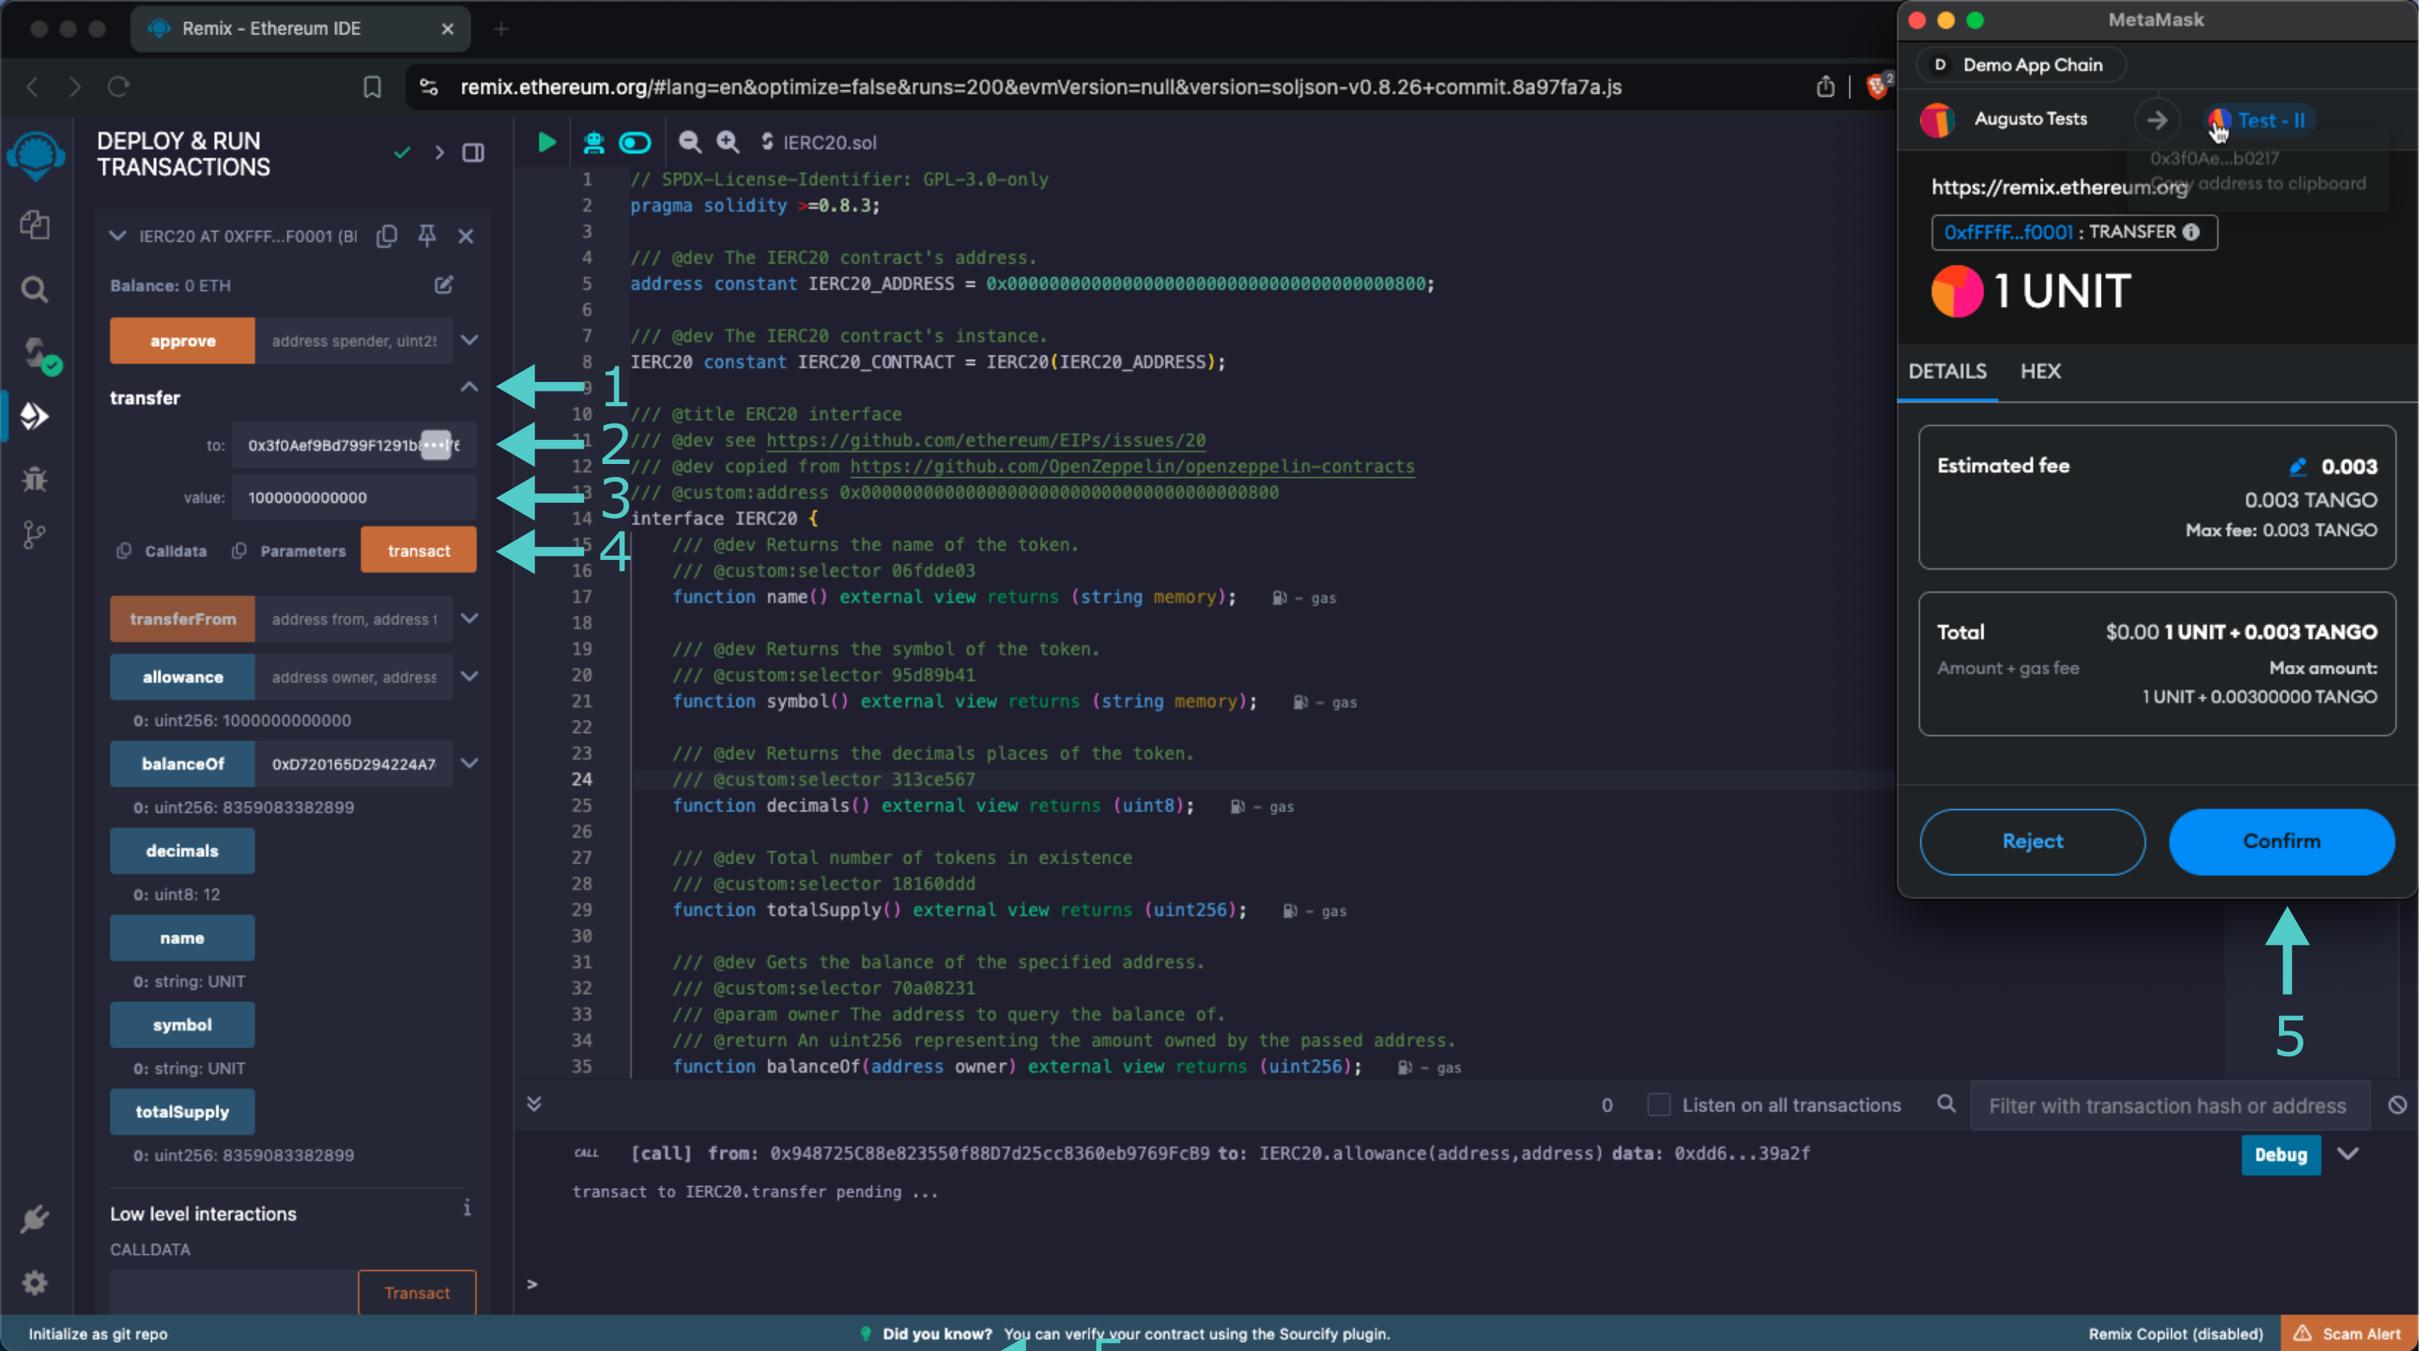
Task: Click the Debug button in terminal
Action: (x=2281, y=1155)
